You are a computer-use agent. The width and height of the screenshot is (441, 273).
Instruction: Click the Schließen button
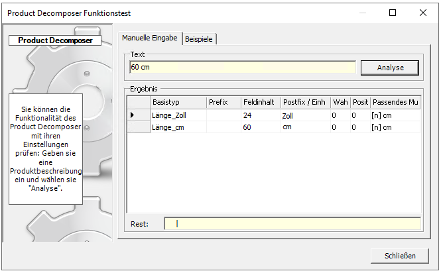[400, 256]
